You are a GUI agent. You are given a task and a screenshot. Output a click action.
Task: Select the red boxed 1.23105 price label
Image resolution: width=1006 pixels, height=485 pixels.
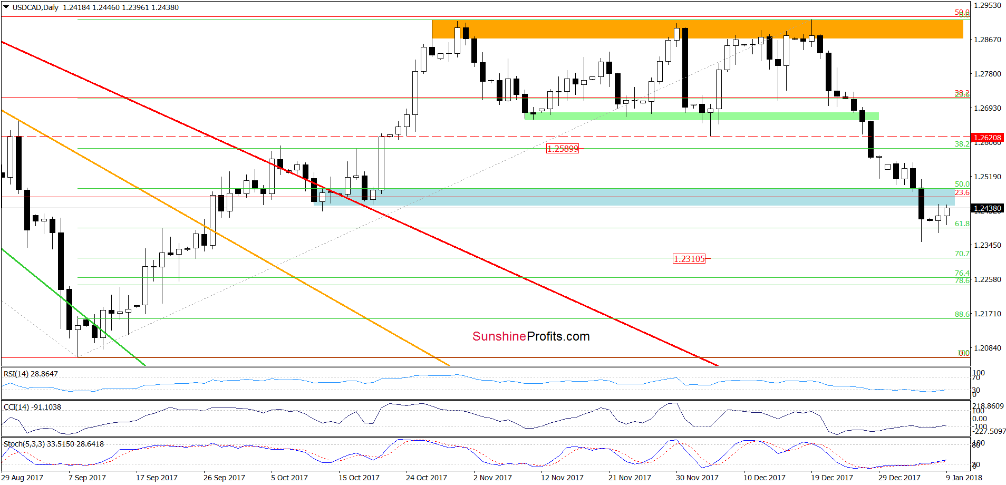click(689, 259)
